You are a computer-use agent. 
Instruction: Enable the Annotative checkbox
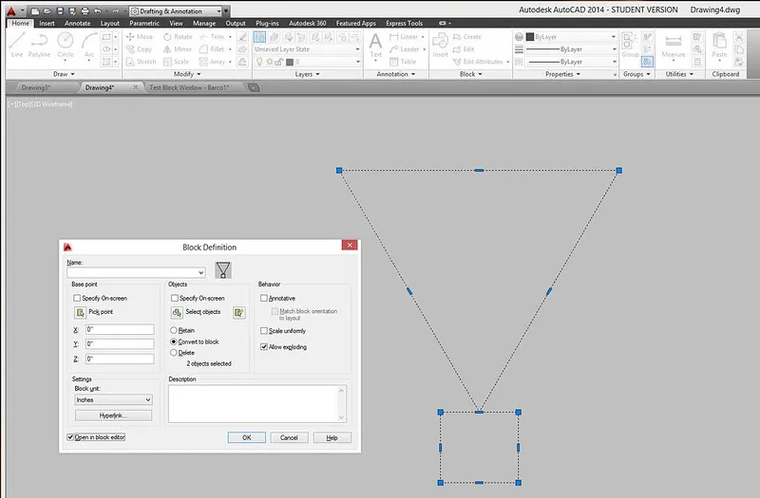coord(264,298)
